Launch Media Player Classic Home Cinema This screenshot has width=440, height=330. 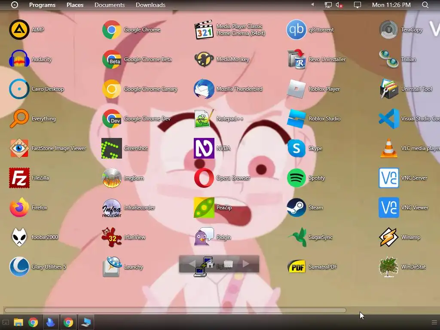pyautogui.click(x=204, y=30)
